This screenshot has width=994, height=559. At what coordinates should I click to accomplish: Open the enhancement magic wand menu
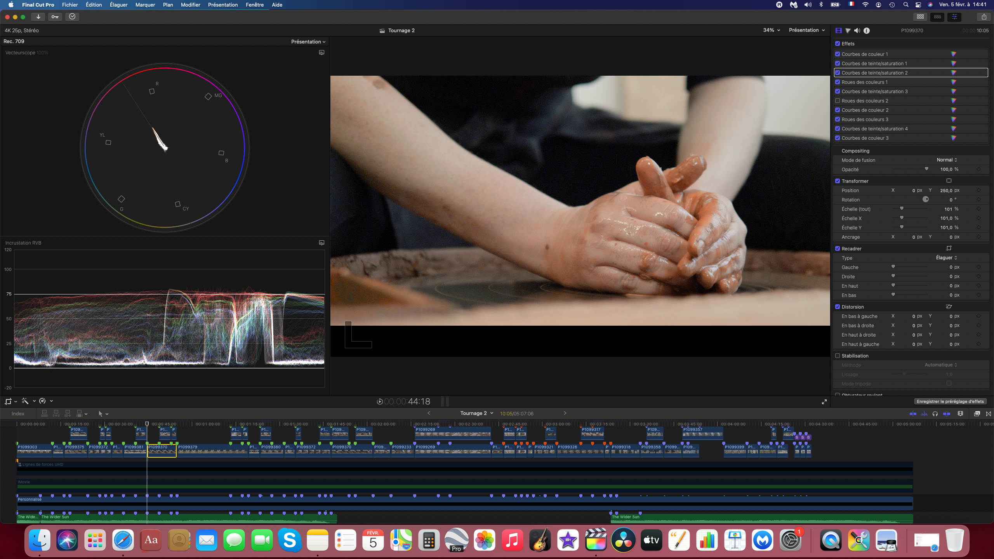coord(28,401)
